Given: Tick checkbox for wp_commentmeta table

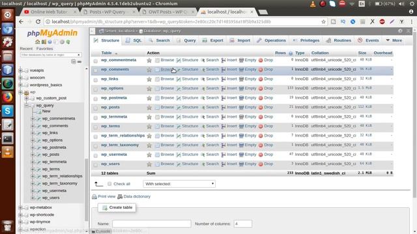Looking at the screenshot, I should (x=96, y=61).
